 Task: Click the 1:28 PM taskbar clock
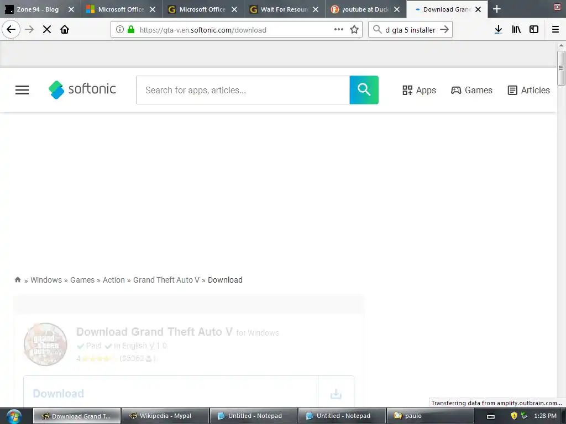click(x=545, y=416)
